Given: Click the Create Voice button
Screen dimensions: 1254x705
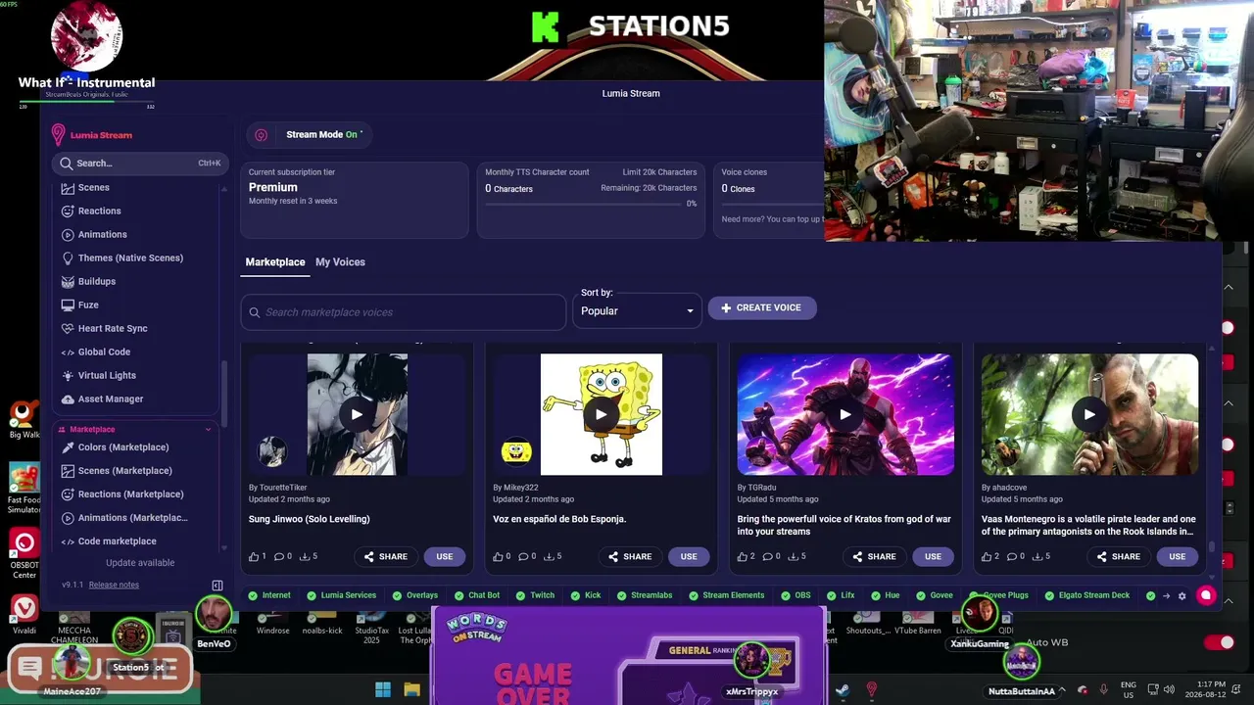Looking at the screenshot, I should pyautogui.click(x=762, y=307).
